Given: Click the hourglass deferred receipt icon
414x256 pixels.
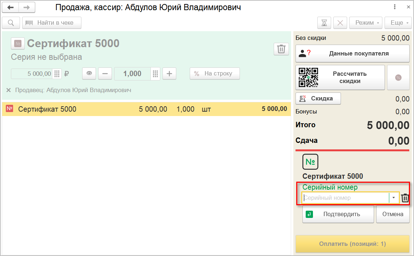Looking at the screenshot, I should [324, 23].
